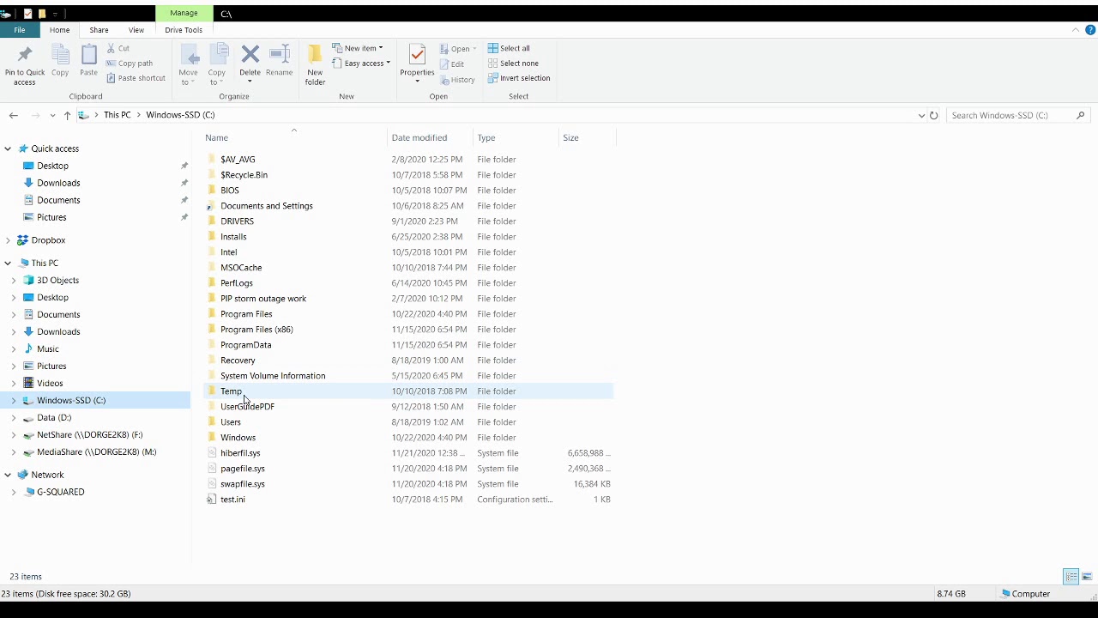Click Select none in the ribbon
Image resolution: width=1098 pixels, height=618 pixels.
[513, 64]
